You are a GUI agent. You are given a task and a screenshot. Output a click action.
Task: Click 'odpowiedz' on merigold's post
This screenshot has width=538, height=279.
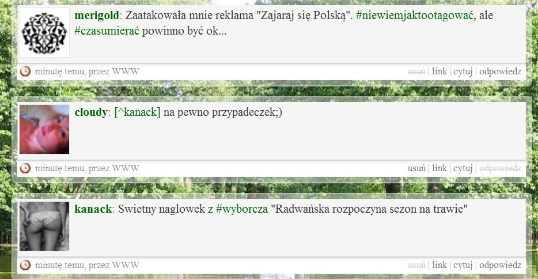tap(500, 71)
